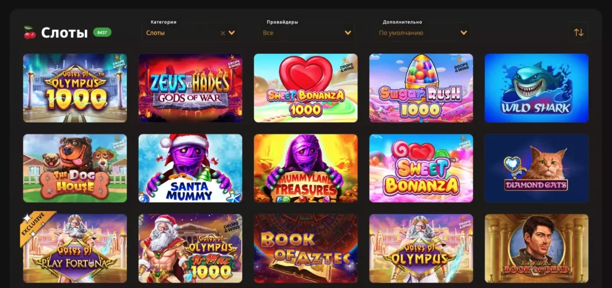Open Gates of Olympus Xmas 1000 tile

(191, 248)
